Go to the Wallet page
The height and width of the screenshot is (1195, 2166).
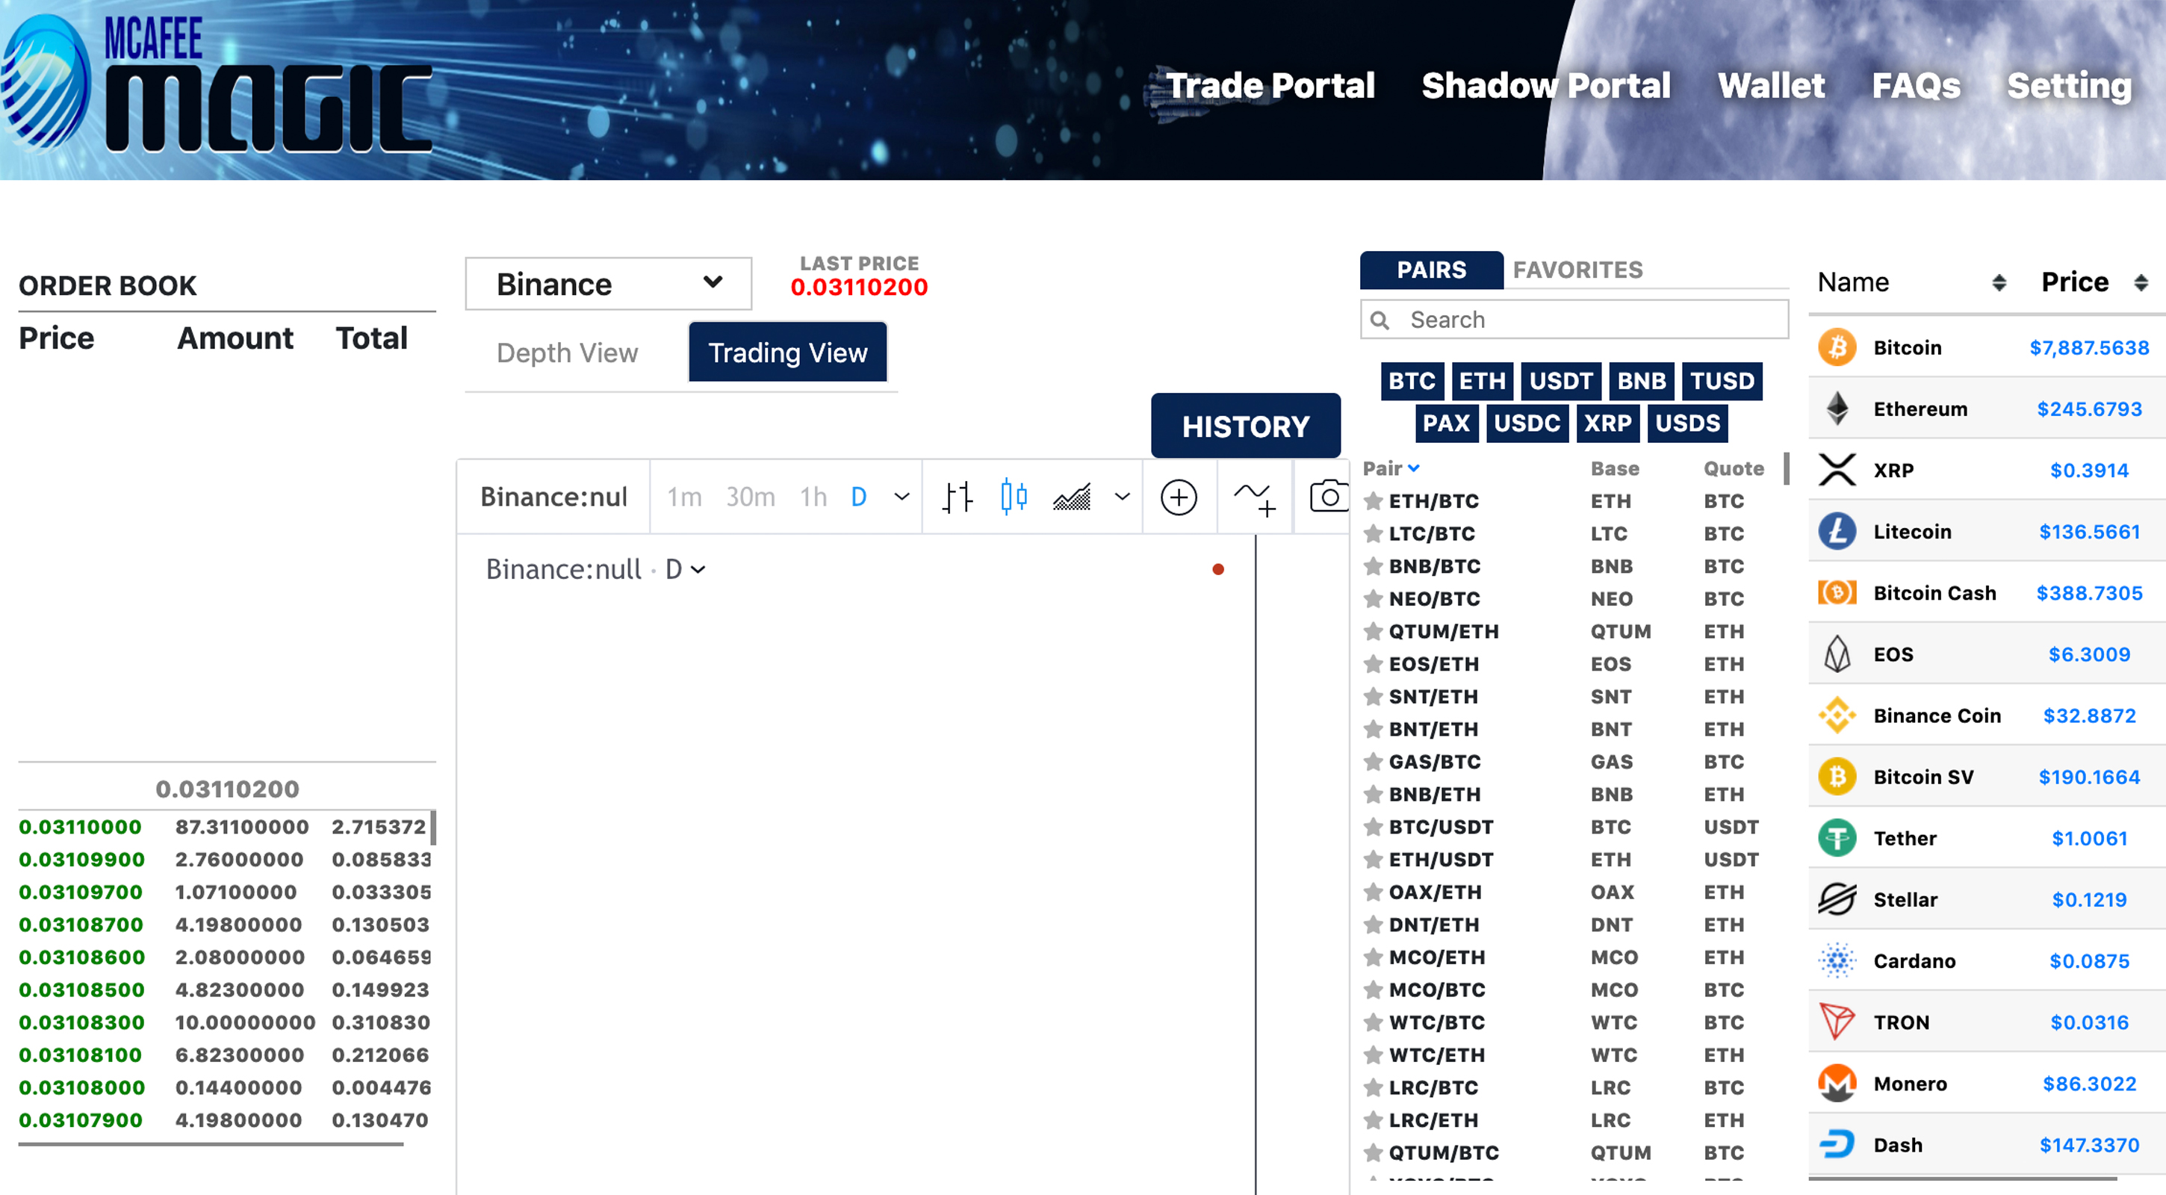(1771, 85)
